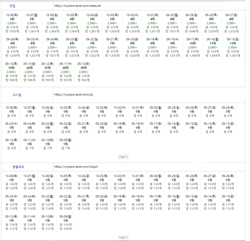This screenshot has height=241, width=250.
Task: Select the 맛집 09-14(토) cell ranked 19위
Action: pyautogui.click(x=11, y=72)
